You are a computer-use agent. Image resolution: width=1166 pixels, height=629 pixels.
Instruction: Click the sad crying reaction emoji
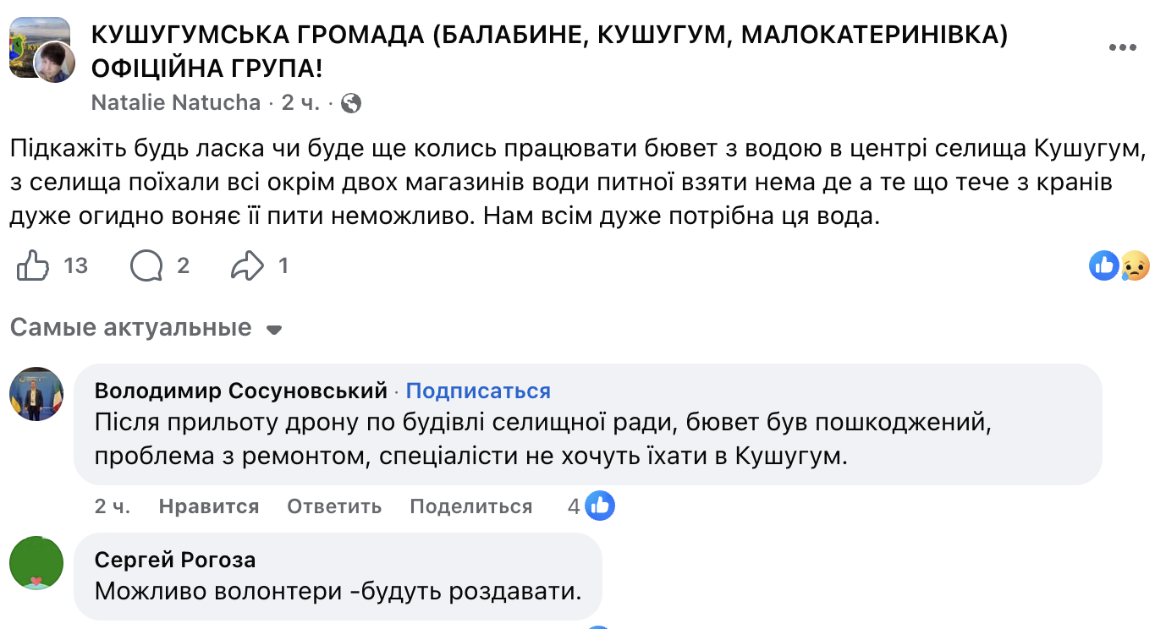[x=1134, y=266]
